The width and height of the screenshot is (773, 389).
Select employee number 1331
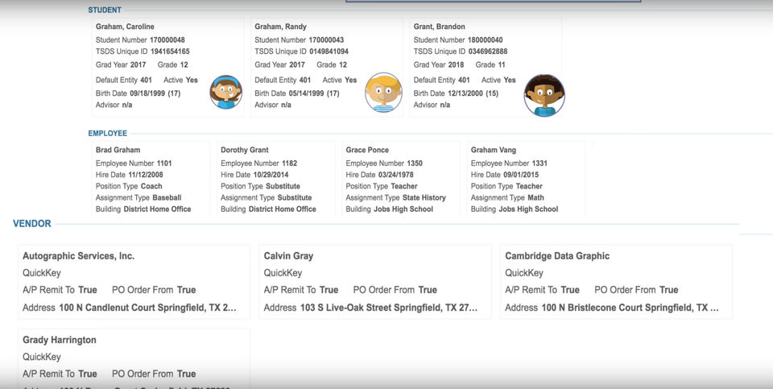[539, 163]
